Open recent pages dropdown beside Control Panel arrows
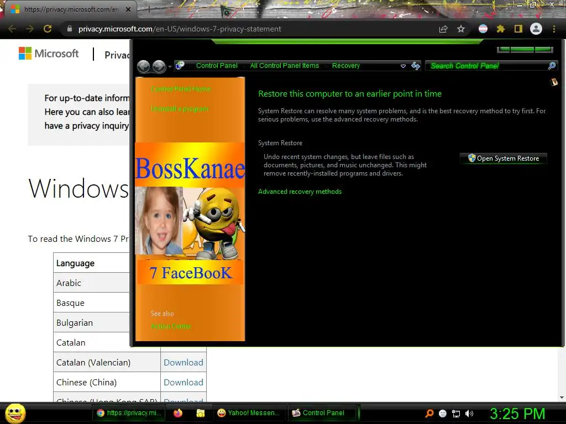The width and height of the screenshot is (566, 424). click(x=170, y=67)
